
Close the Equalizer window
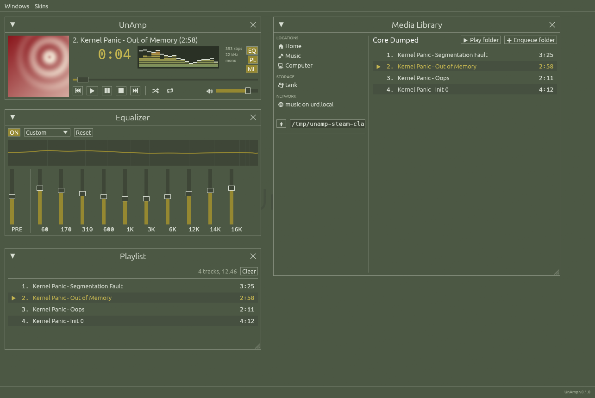[x=253, y=117]
